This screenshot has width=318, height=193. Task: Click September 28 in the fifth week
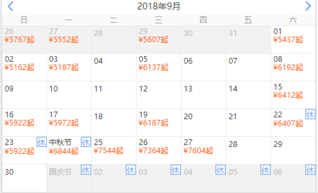click(249, 150)
